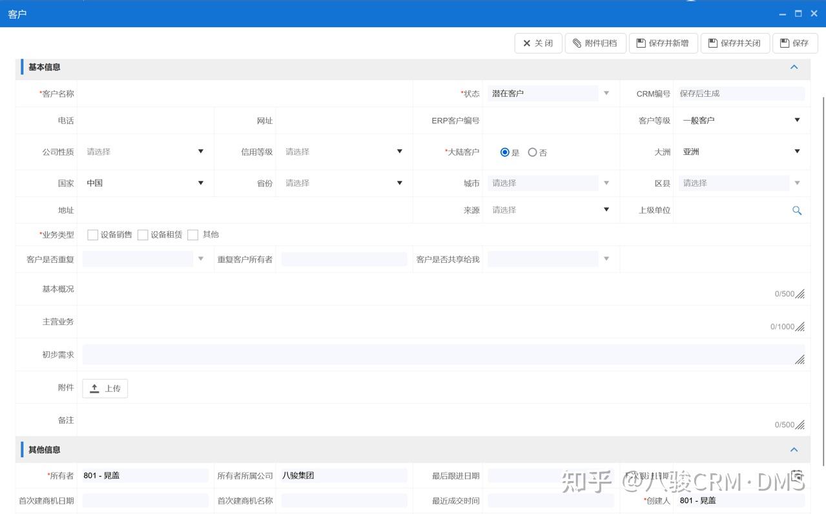This screenshot has height=514, width=826.
Task: Click the 0/500 character counter under 基本概况
Action: (x=784, y=294)
